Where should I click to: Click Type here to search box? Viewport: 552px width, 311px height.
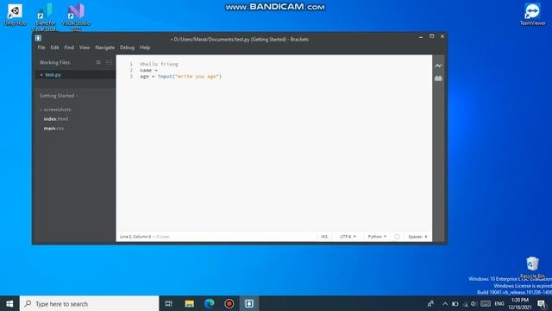pos(90,303)
